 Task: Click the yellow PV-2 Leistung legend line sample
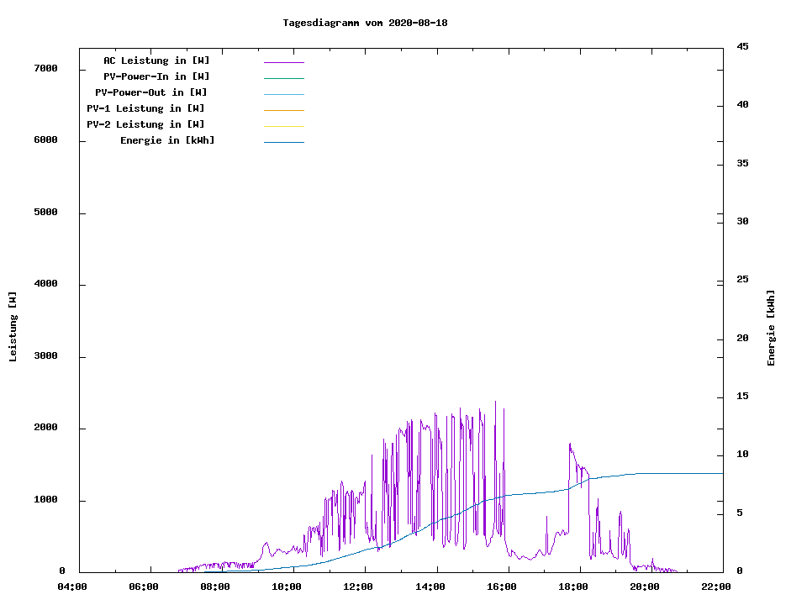283,126
